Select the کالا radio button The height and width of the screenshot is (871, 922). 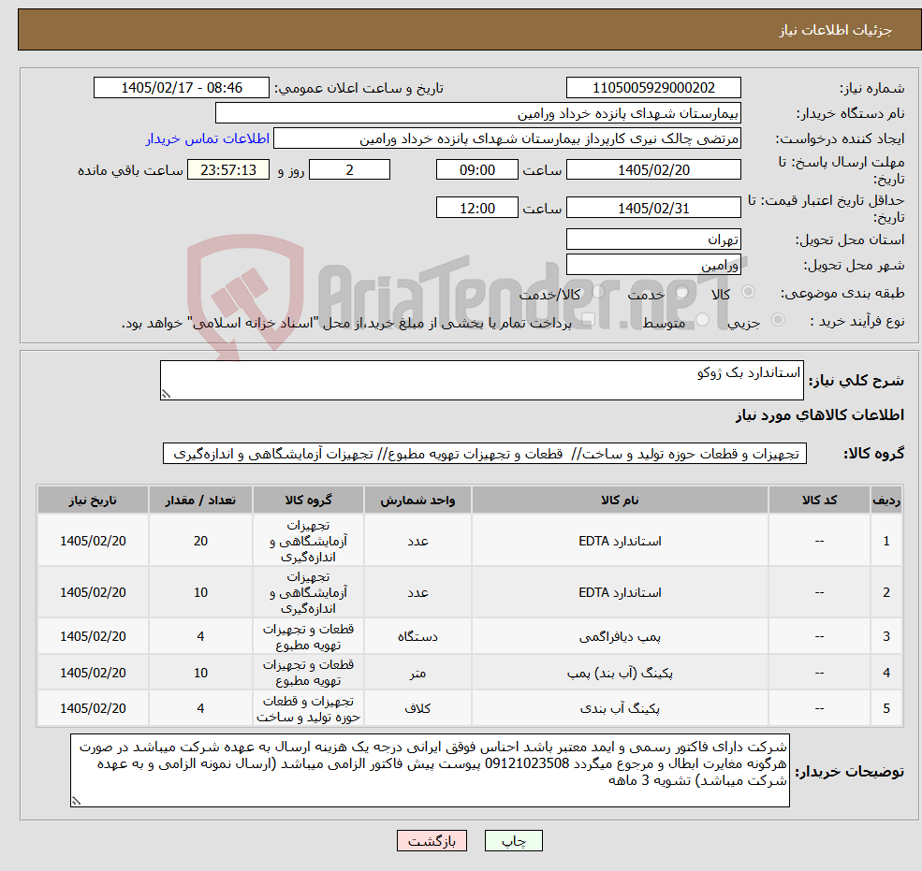click(749, 292)
